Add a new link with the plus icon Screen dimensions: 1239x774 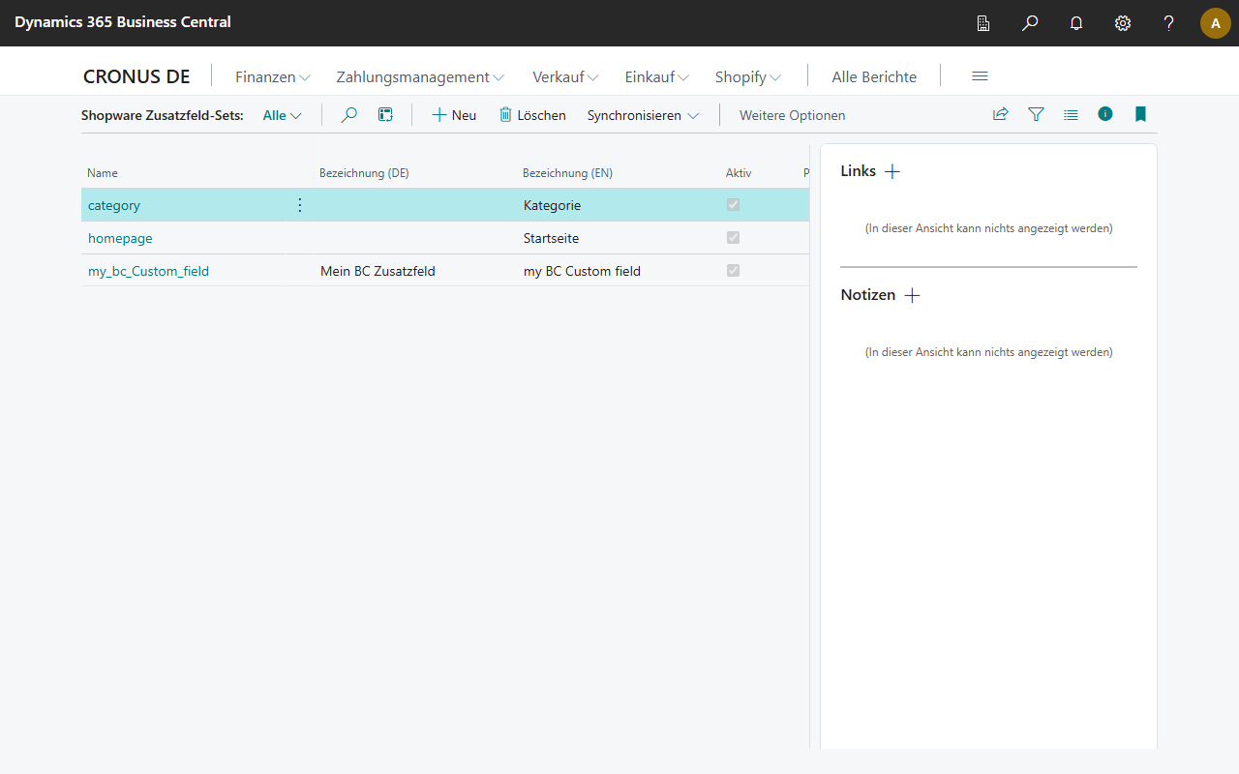tap(892, 171)
